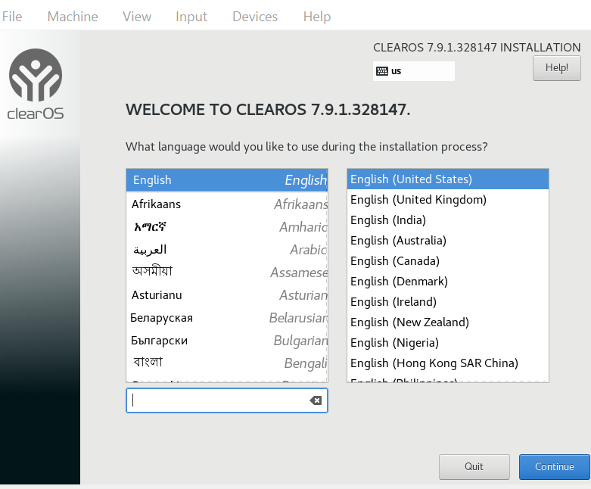Viewport: 591px width, 489px height.
Task: Open the Help menu in the menu bar
Action: click(317, 17)
